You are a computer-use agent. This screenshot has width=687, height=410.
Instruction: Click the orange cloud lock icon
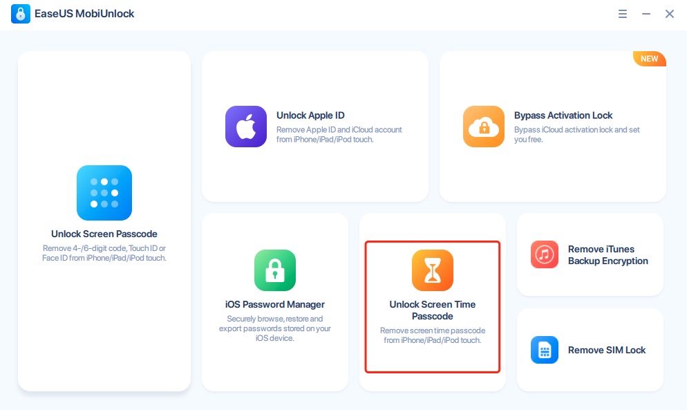click(484, 127)
